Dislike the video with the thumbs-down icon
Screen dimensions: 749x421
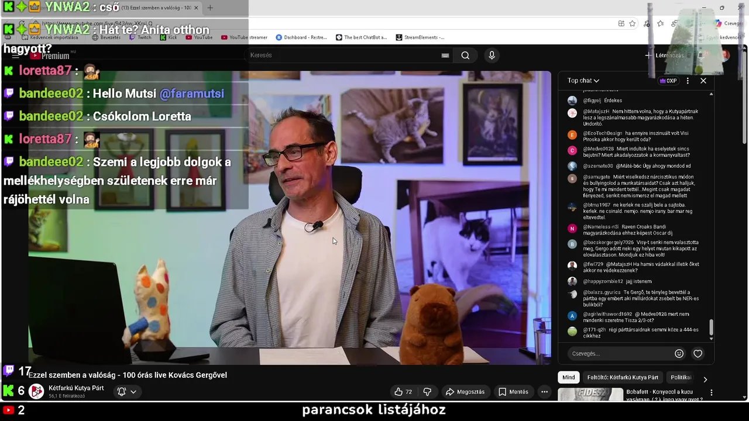(427, 392)
